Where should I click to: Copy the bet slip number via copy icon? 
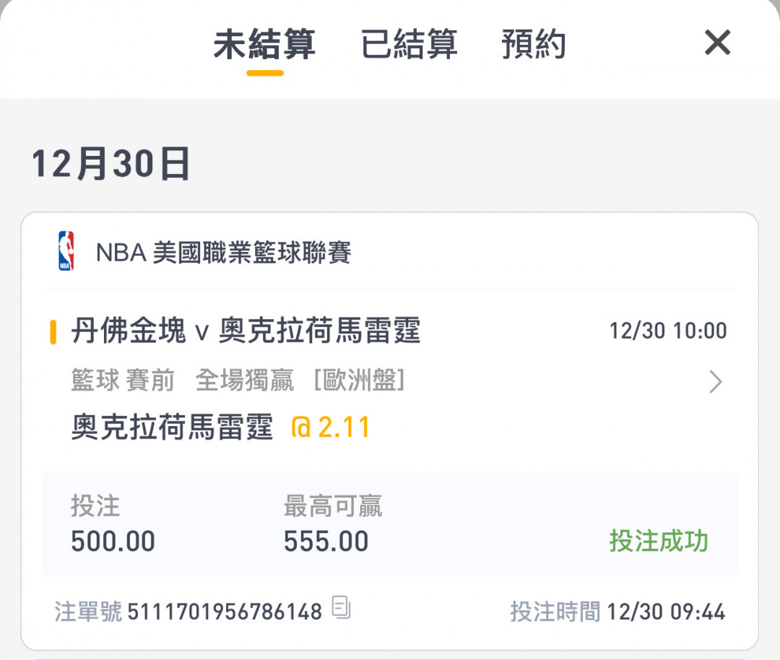coord(342,608)
